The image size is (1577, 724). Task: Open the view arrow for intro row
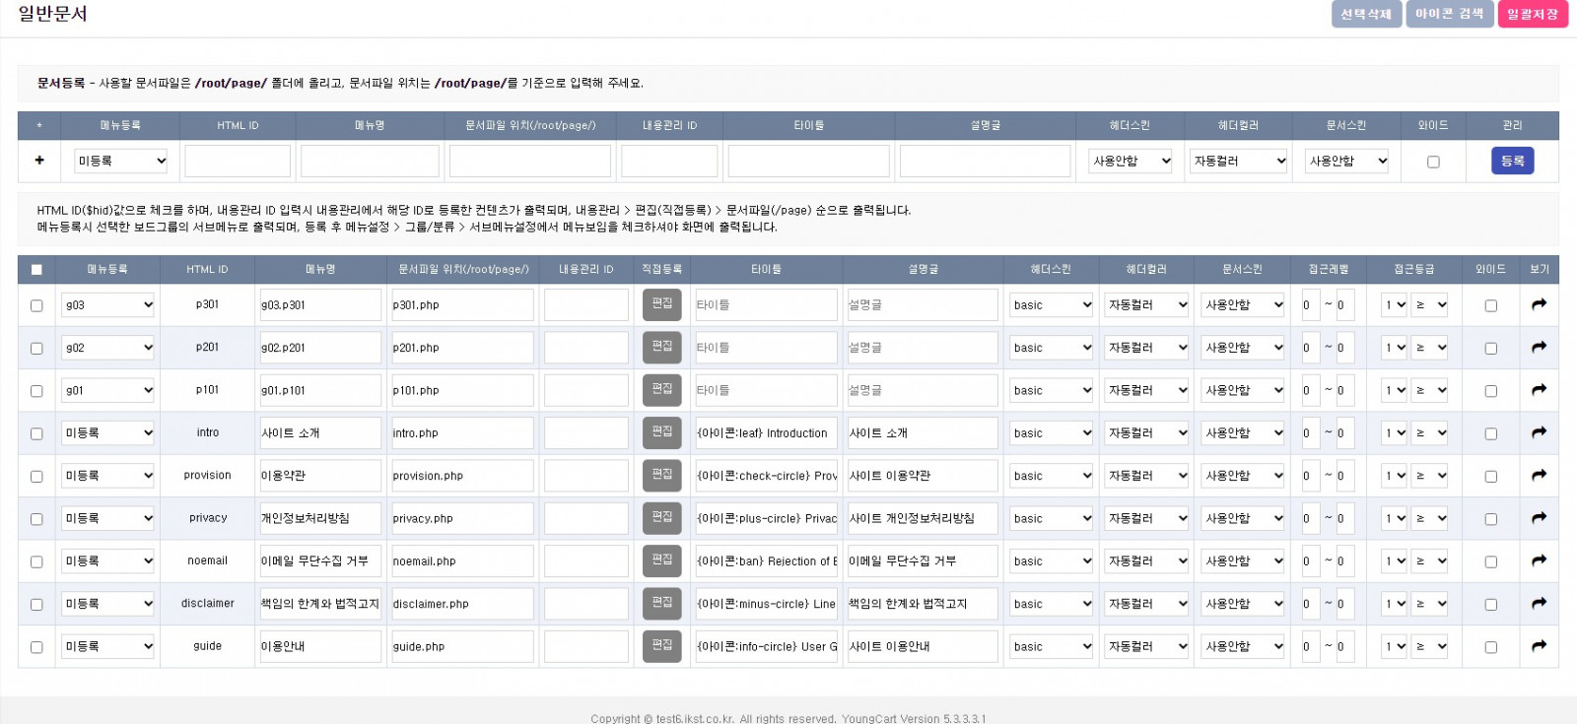[x=1539, y=433]
